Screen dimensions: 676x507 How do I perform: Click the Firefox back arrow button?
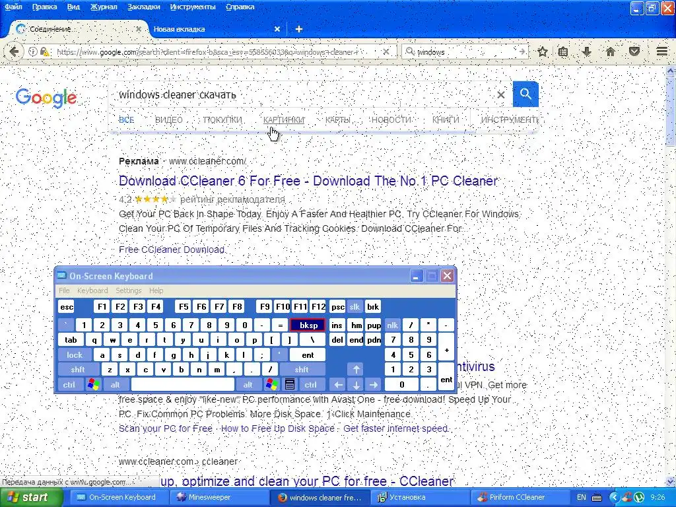click(13, 51)
